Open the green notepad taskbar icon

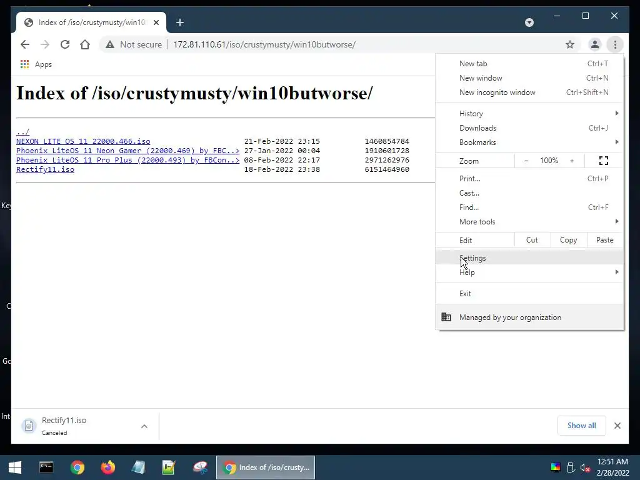[x=169, y=467]
